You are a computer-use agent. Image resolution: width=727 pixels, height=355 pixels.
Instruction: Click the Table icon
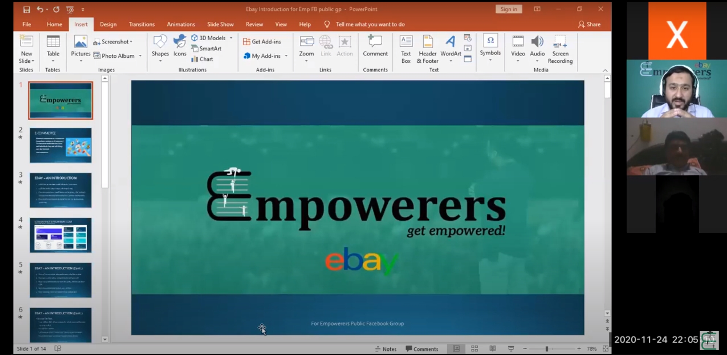click(53, 42)
